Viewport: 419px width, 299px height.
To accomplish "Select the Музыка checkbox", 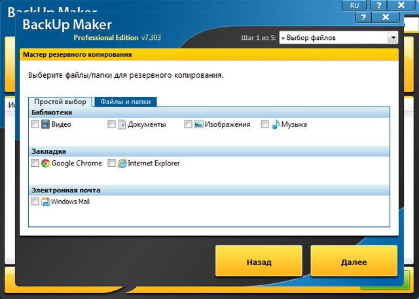I will click(265, 124).
